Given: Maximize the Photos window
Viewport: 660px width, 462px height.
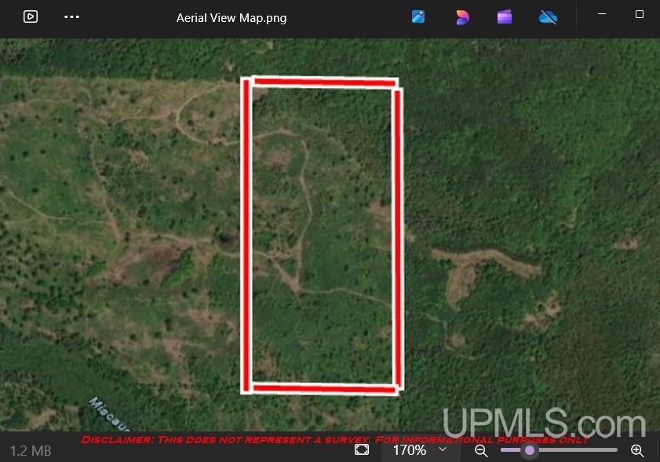Looking at the screenshot, I should coord(640,14).
